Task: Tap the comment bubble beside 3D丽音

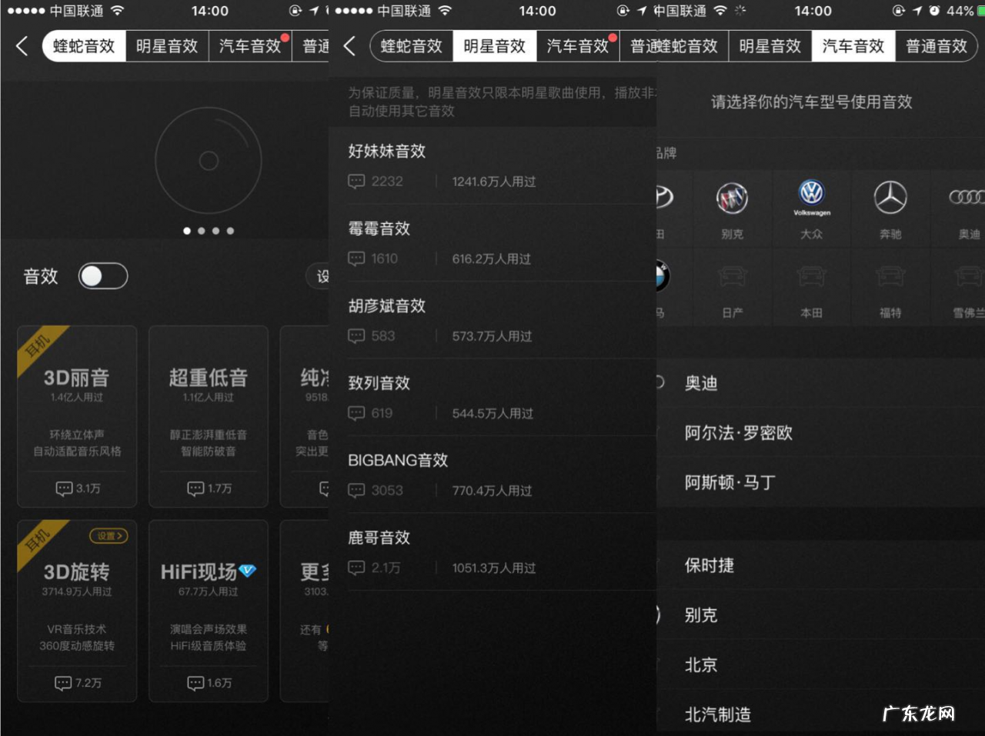Action: 63,488
